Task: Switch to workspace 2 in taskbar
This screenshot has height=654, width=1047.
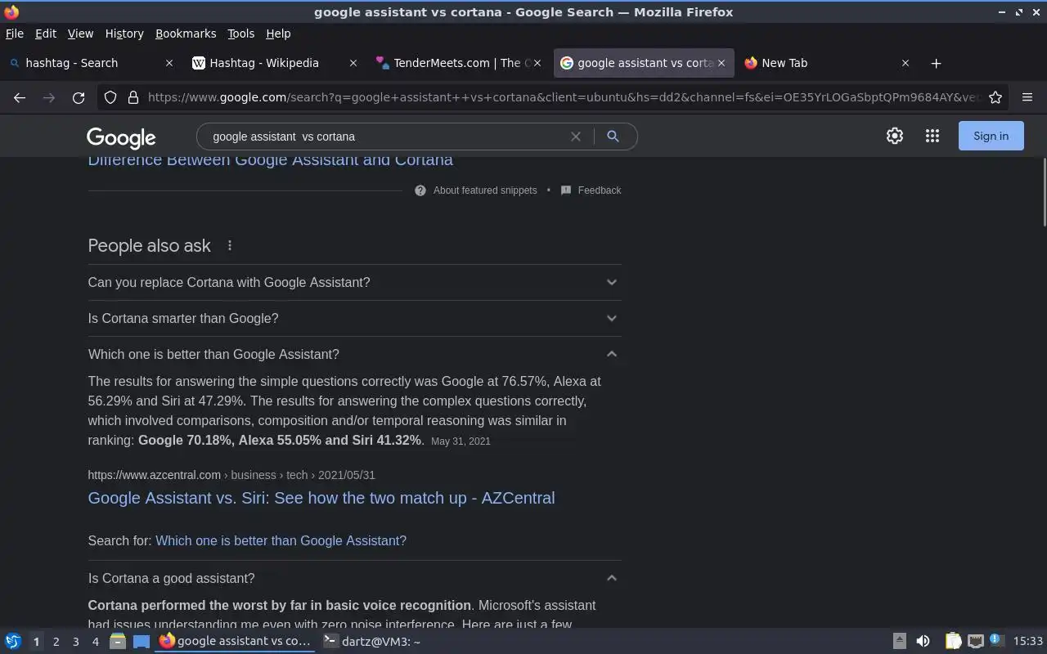Action: click(56, 642)
